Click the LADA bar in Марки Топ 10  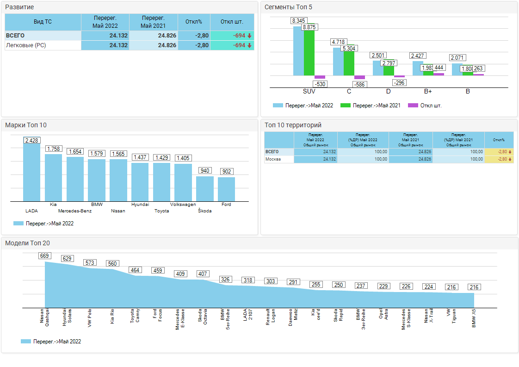32,172
